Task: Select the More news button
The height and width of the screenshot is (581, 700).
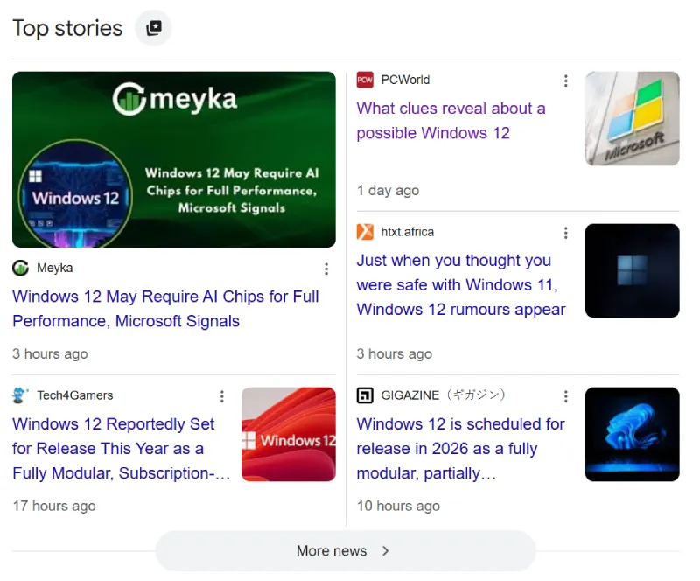Action: coord(345,551)
